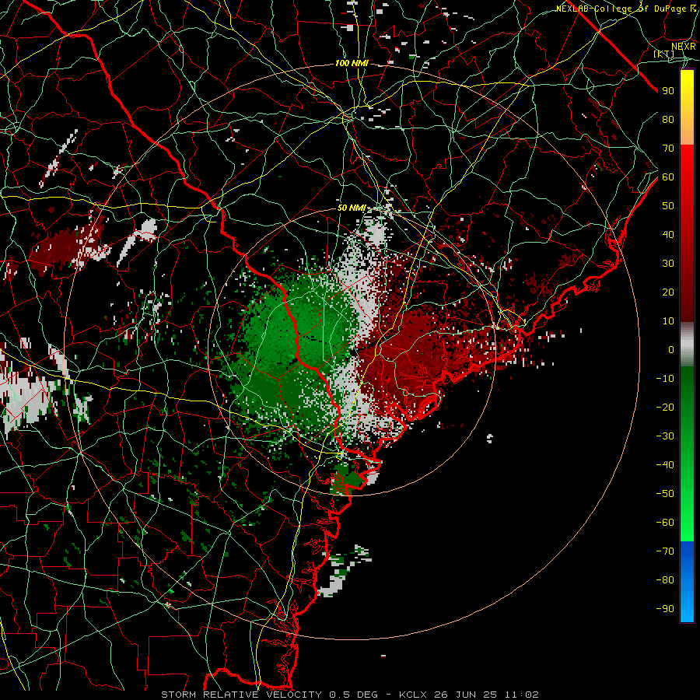The height and width of the screenshot is (700, 700).
Task: Click the blue bottom segment of color bar
Action: pos(687,582)
